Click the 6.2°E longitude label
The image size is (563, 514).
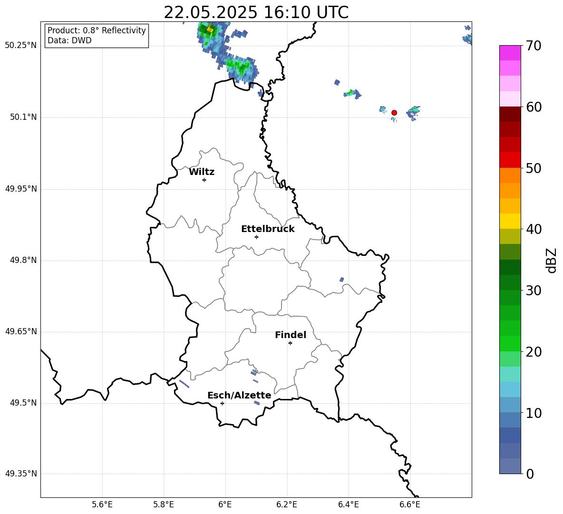(x=287, y=504)
